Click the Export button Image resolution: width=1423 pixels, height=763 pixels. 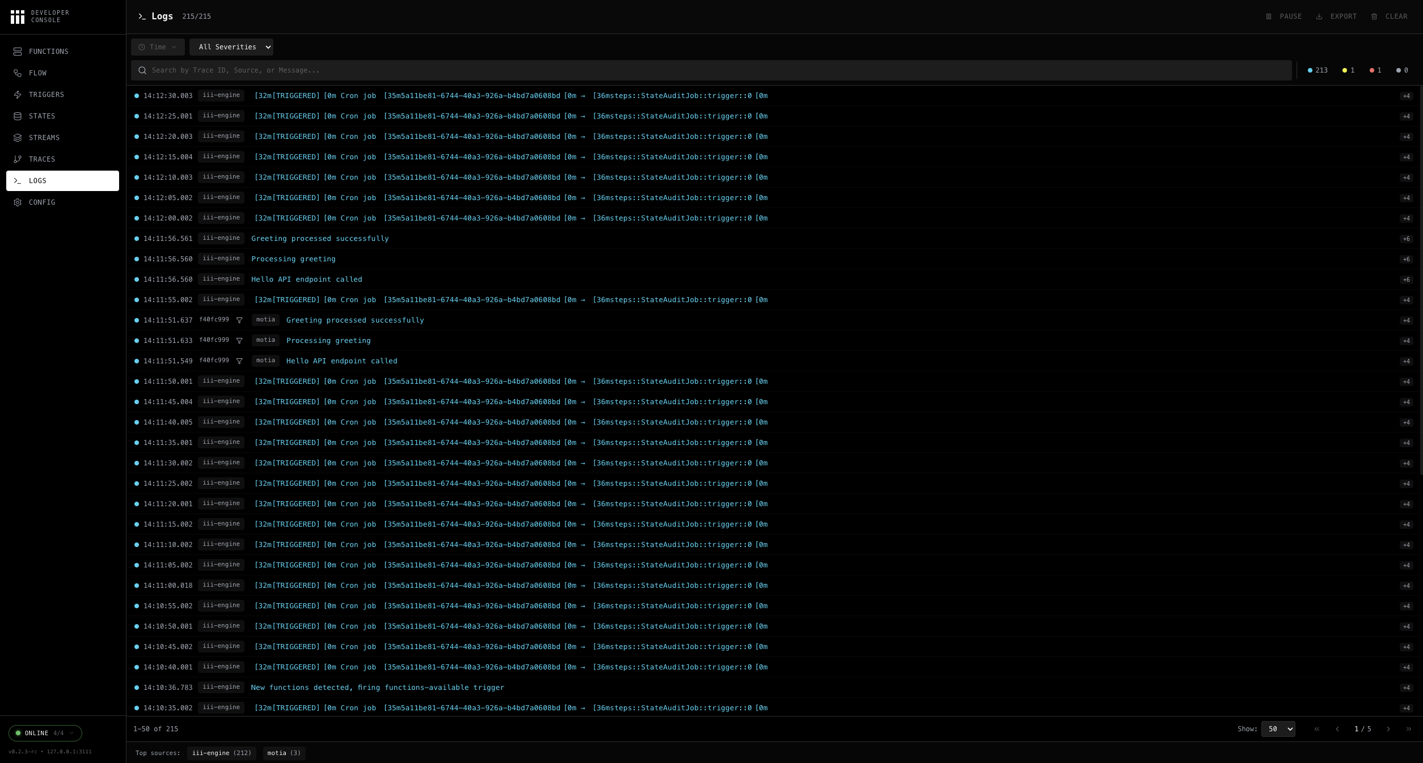[x=1336, y=16]
